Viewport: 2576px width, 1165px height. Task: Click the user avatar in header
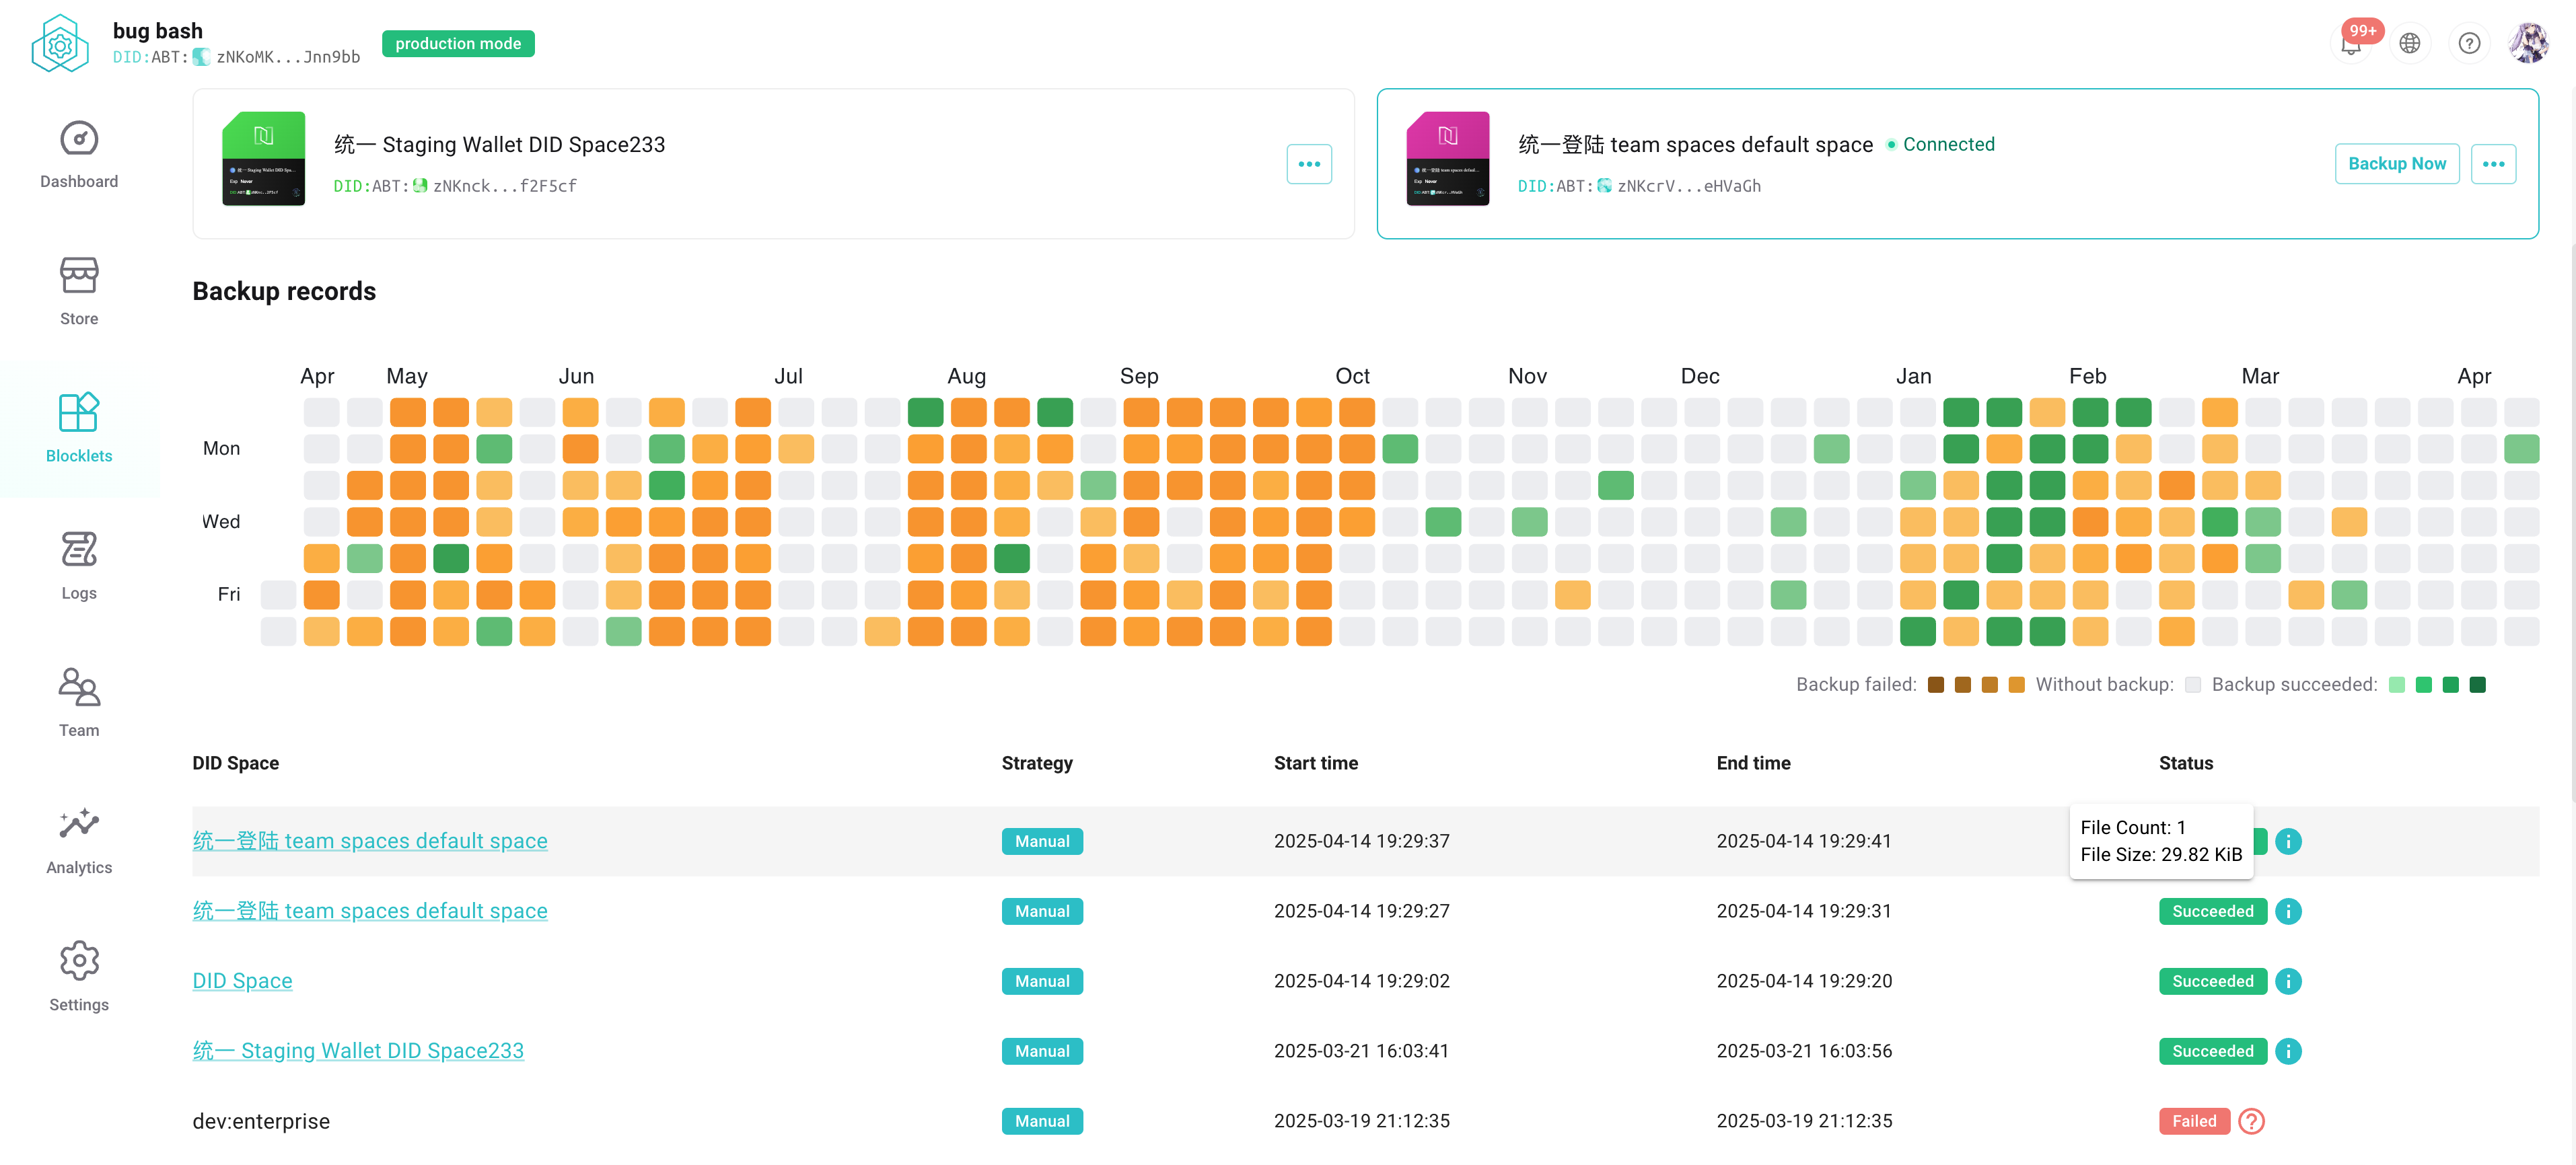(2528, 44)
